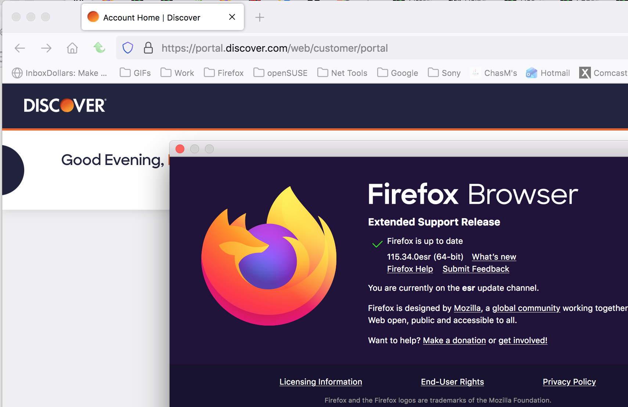Open the Firefox Help link

tap(410, 269)
